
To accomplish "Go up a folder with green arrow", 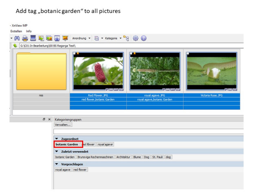I will click(15, 45).
